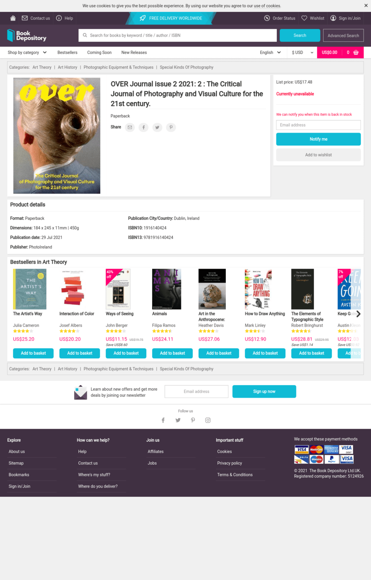Open the shopping basket icon
Screen dimensions: 371x580
click(x=356, y=52)
